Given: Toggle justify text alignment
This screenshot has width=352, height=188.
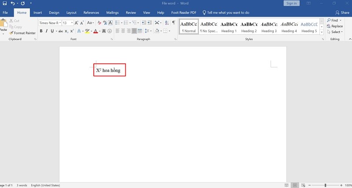Looking at the screenshot, I should (x=134, y=31).
